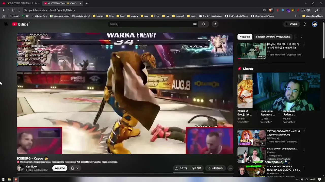Open the Kebab w Grecji short thumbnail
The height and width of the screenshot is (182, 325).
point(245,91)
